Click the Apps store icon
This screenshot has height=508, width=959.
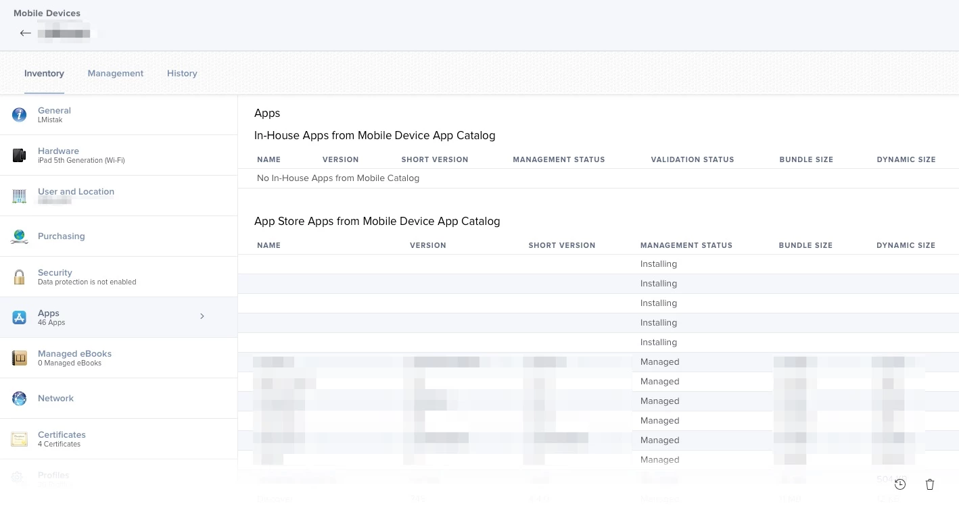point(20,317)
